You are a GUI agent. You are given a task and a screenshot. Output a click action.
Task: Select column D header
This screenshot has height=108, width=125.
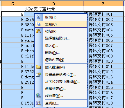coord(53,4)
